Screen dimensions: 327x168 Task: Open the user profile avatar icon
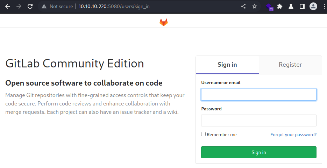(x=313, y=6)
